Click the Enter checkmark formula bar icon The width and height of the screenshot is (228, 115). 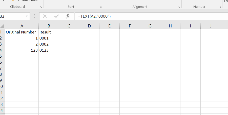tap(56, 16)
